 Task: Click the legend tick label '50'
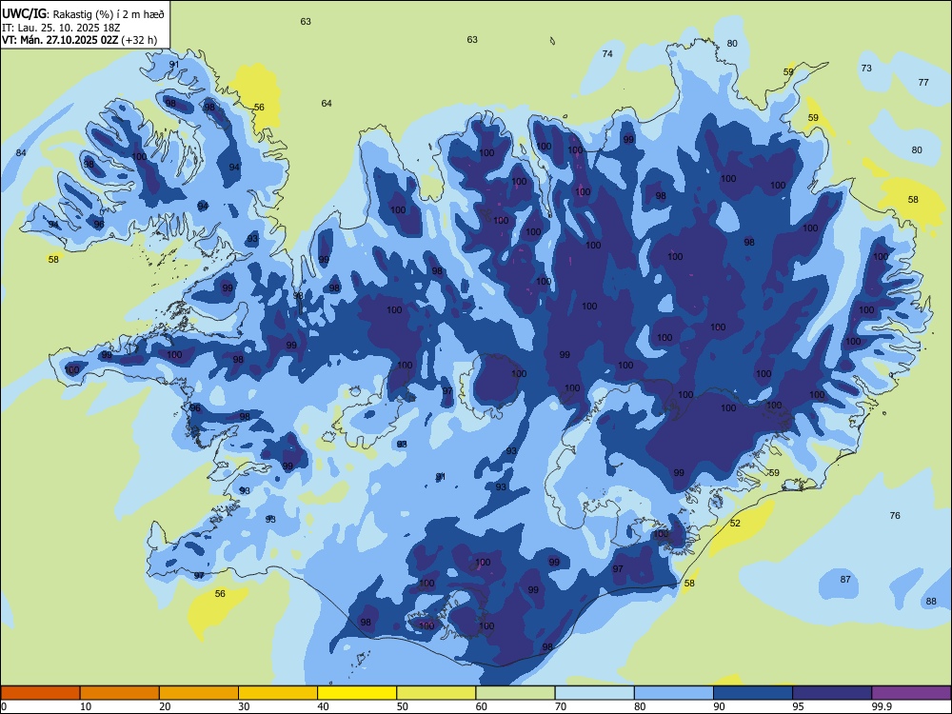coord(402,706)
